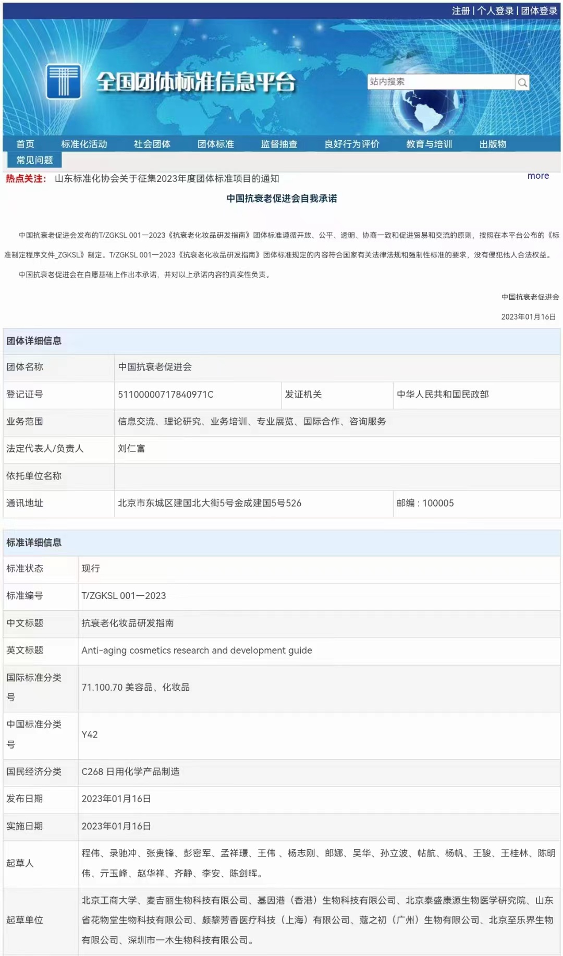Click the standard status value 现行
The height and width of the screenshot is (956, 563).
pos(91,569)
